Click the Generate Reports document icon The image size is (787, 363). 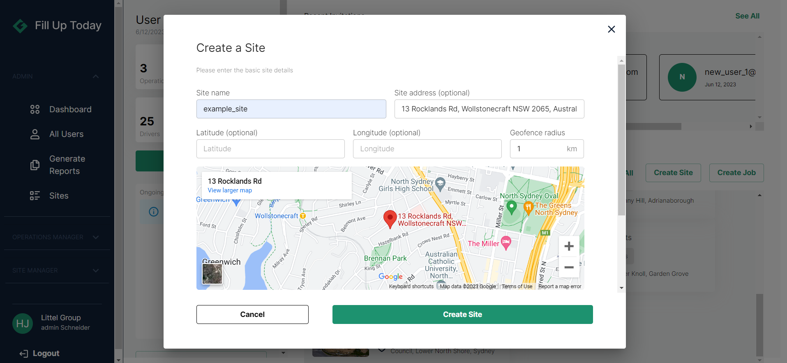pyautogui.click(x=35, y=165)
